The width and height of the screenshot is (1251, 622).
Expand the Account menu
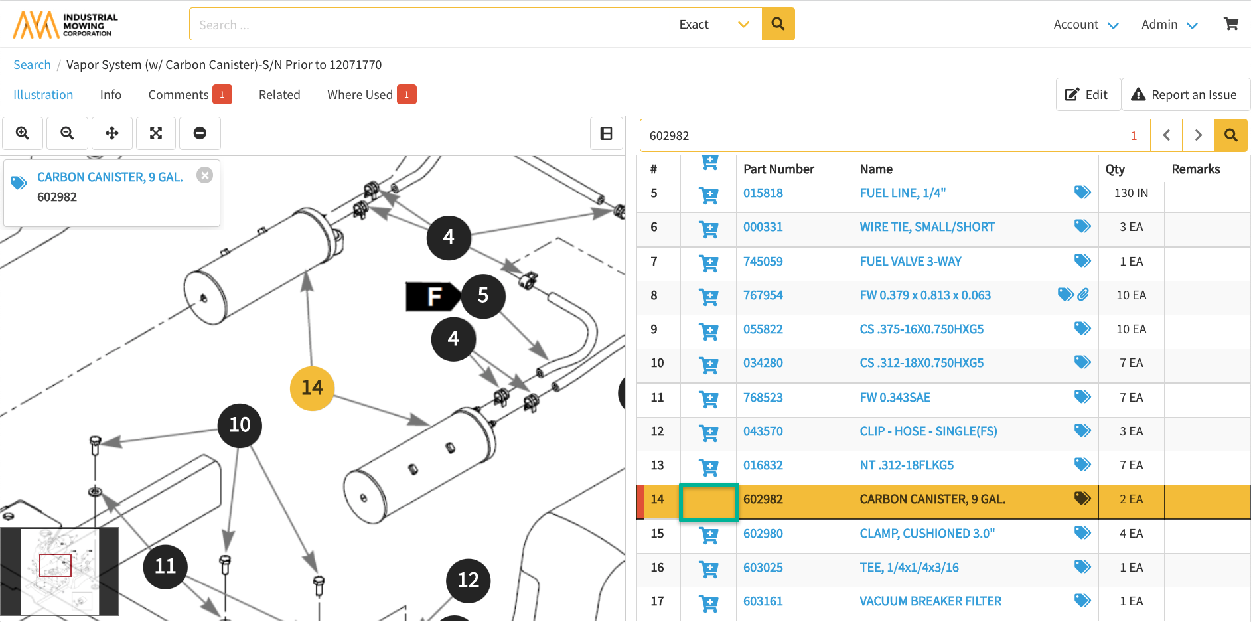pos(1086,25)
